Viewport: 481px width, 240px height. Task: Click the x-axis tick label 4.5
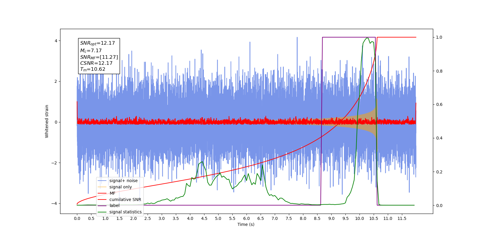tap(204, 218)
